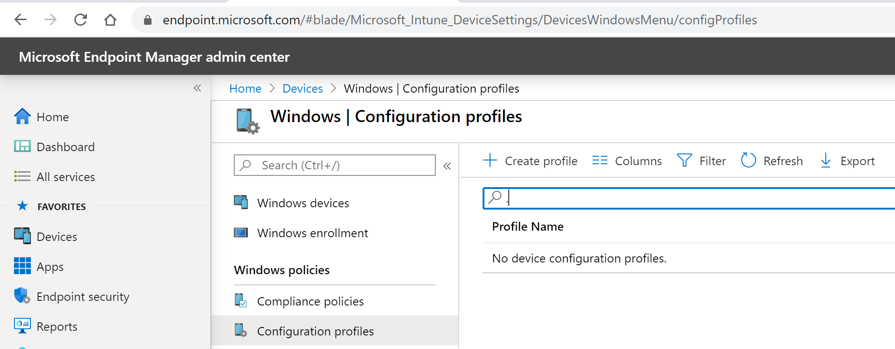Click the Favorites star icon
895x349 pixels.
[22, 206]
